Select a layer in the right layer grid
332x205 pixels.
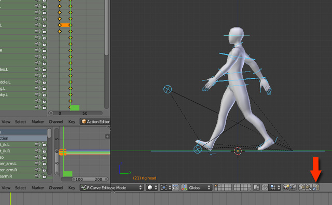(242, 188)
